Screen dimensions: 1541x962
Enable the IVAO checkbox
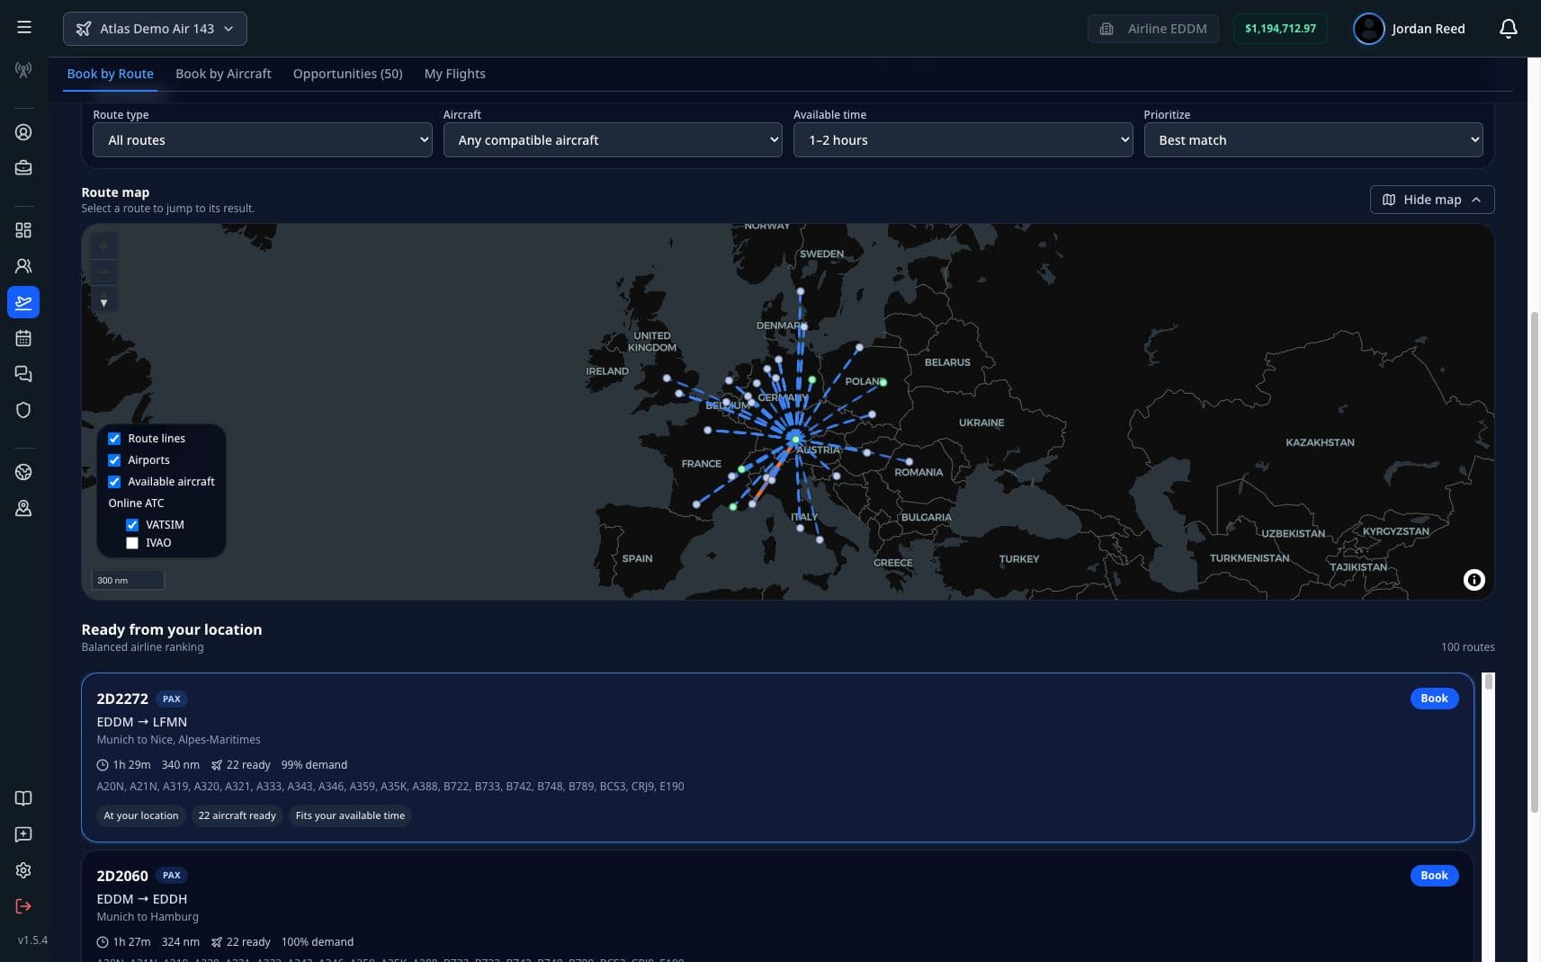tap(132, 543)
